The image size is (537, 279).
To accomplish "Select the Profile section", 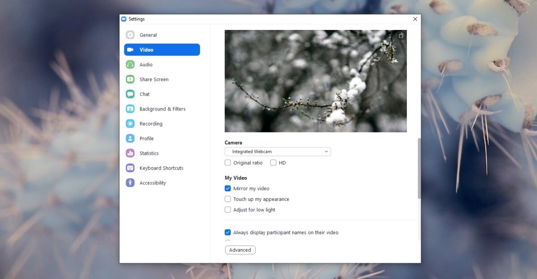I will tap(130, 138).
